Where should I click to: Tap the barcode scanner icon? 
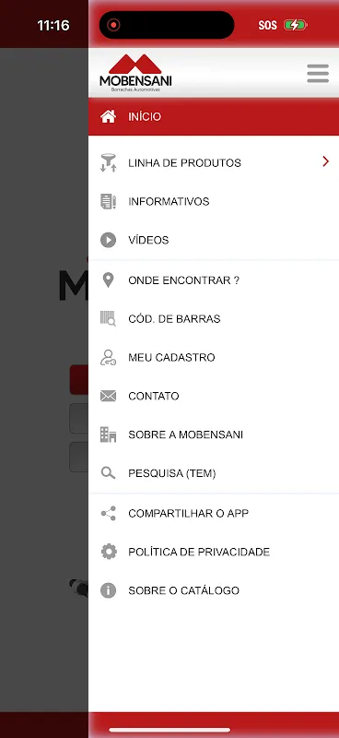108,318
